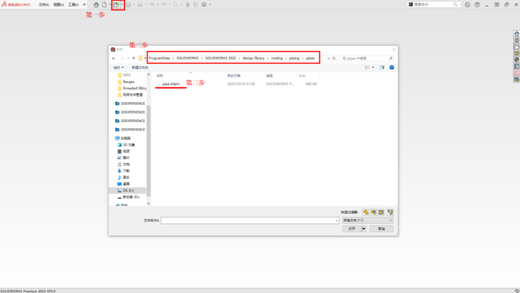Pin the menu bar with pushpin icon

click(x=84, y=5)
